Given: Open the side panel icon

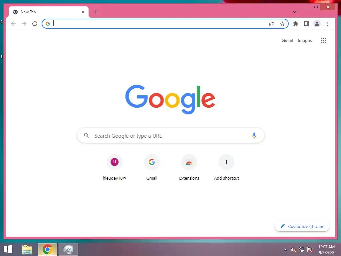Looking at the screenshot, I should click(x=306, y=24).
